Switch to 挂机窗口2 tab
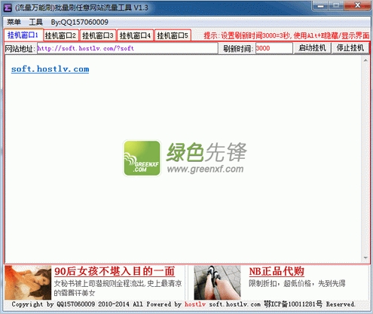Image resolution: width=373 pixels, height=314 pixels. tap(61, 35)
